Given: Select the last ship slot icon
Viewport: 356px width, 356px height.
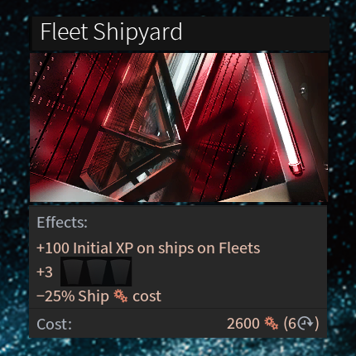Looking at the screenshot, I should pyautogui.click(x=119, y=272).
